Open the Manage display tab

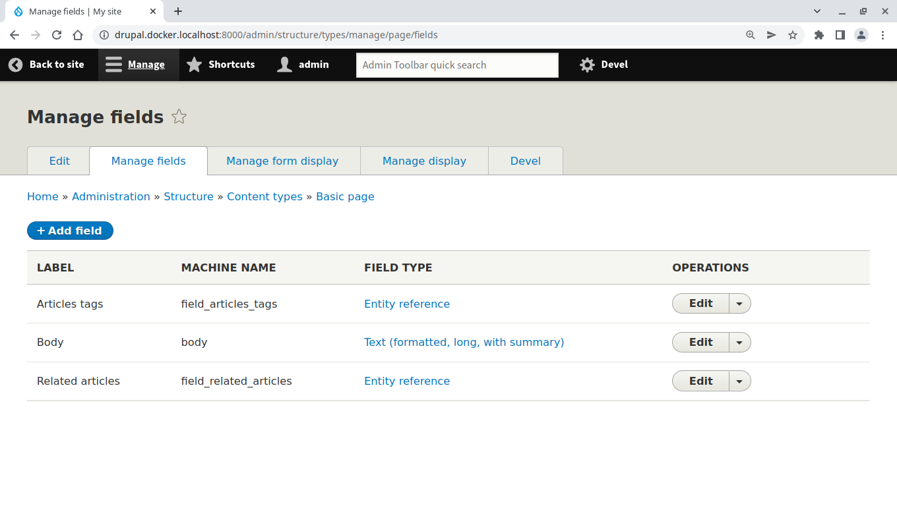pyautogui.click(x=424, y=161)
